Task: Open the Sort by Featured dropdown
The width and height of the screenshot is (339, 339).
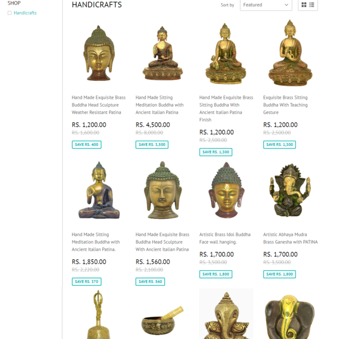Action: pos(266,5)
